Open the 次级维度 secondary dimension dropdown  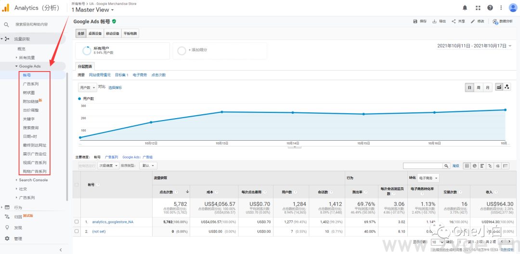108,166
